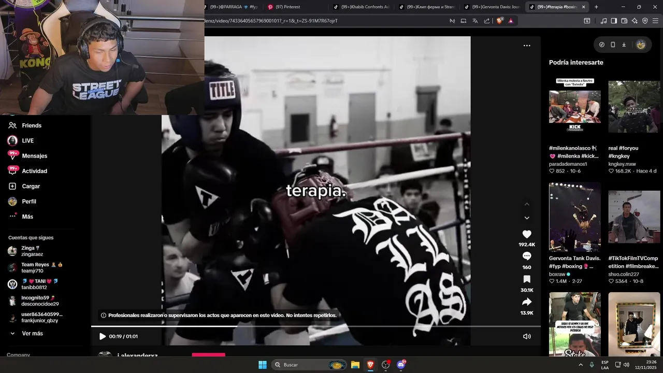Viewport: 663px width, 373px height.
Task: Open shuo.colin227 creator link
Action: point(624,274)
